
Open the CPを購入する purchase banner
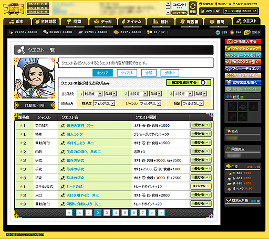[x=243, y=41]
